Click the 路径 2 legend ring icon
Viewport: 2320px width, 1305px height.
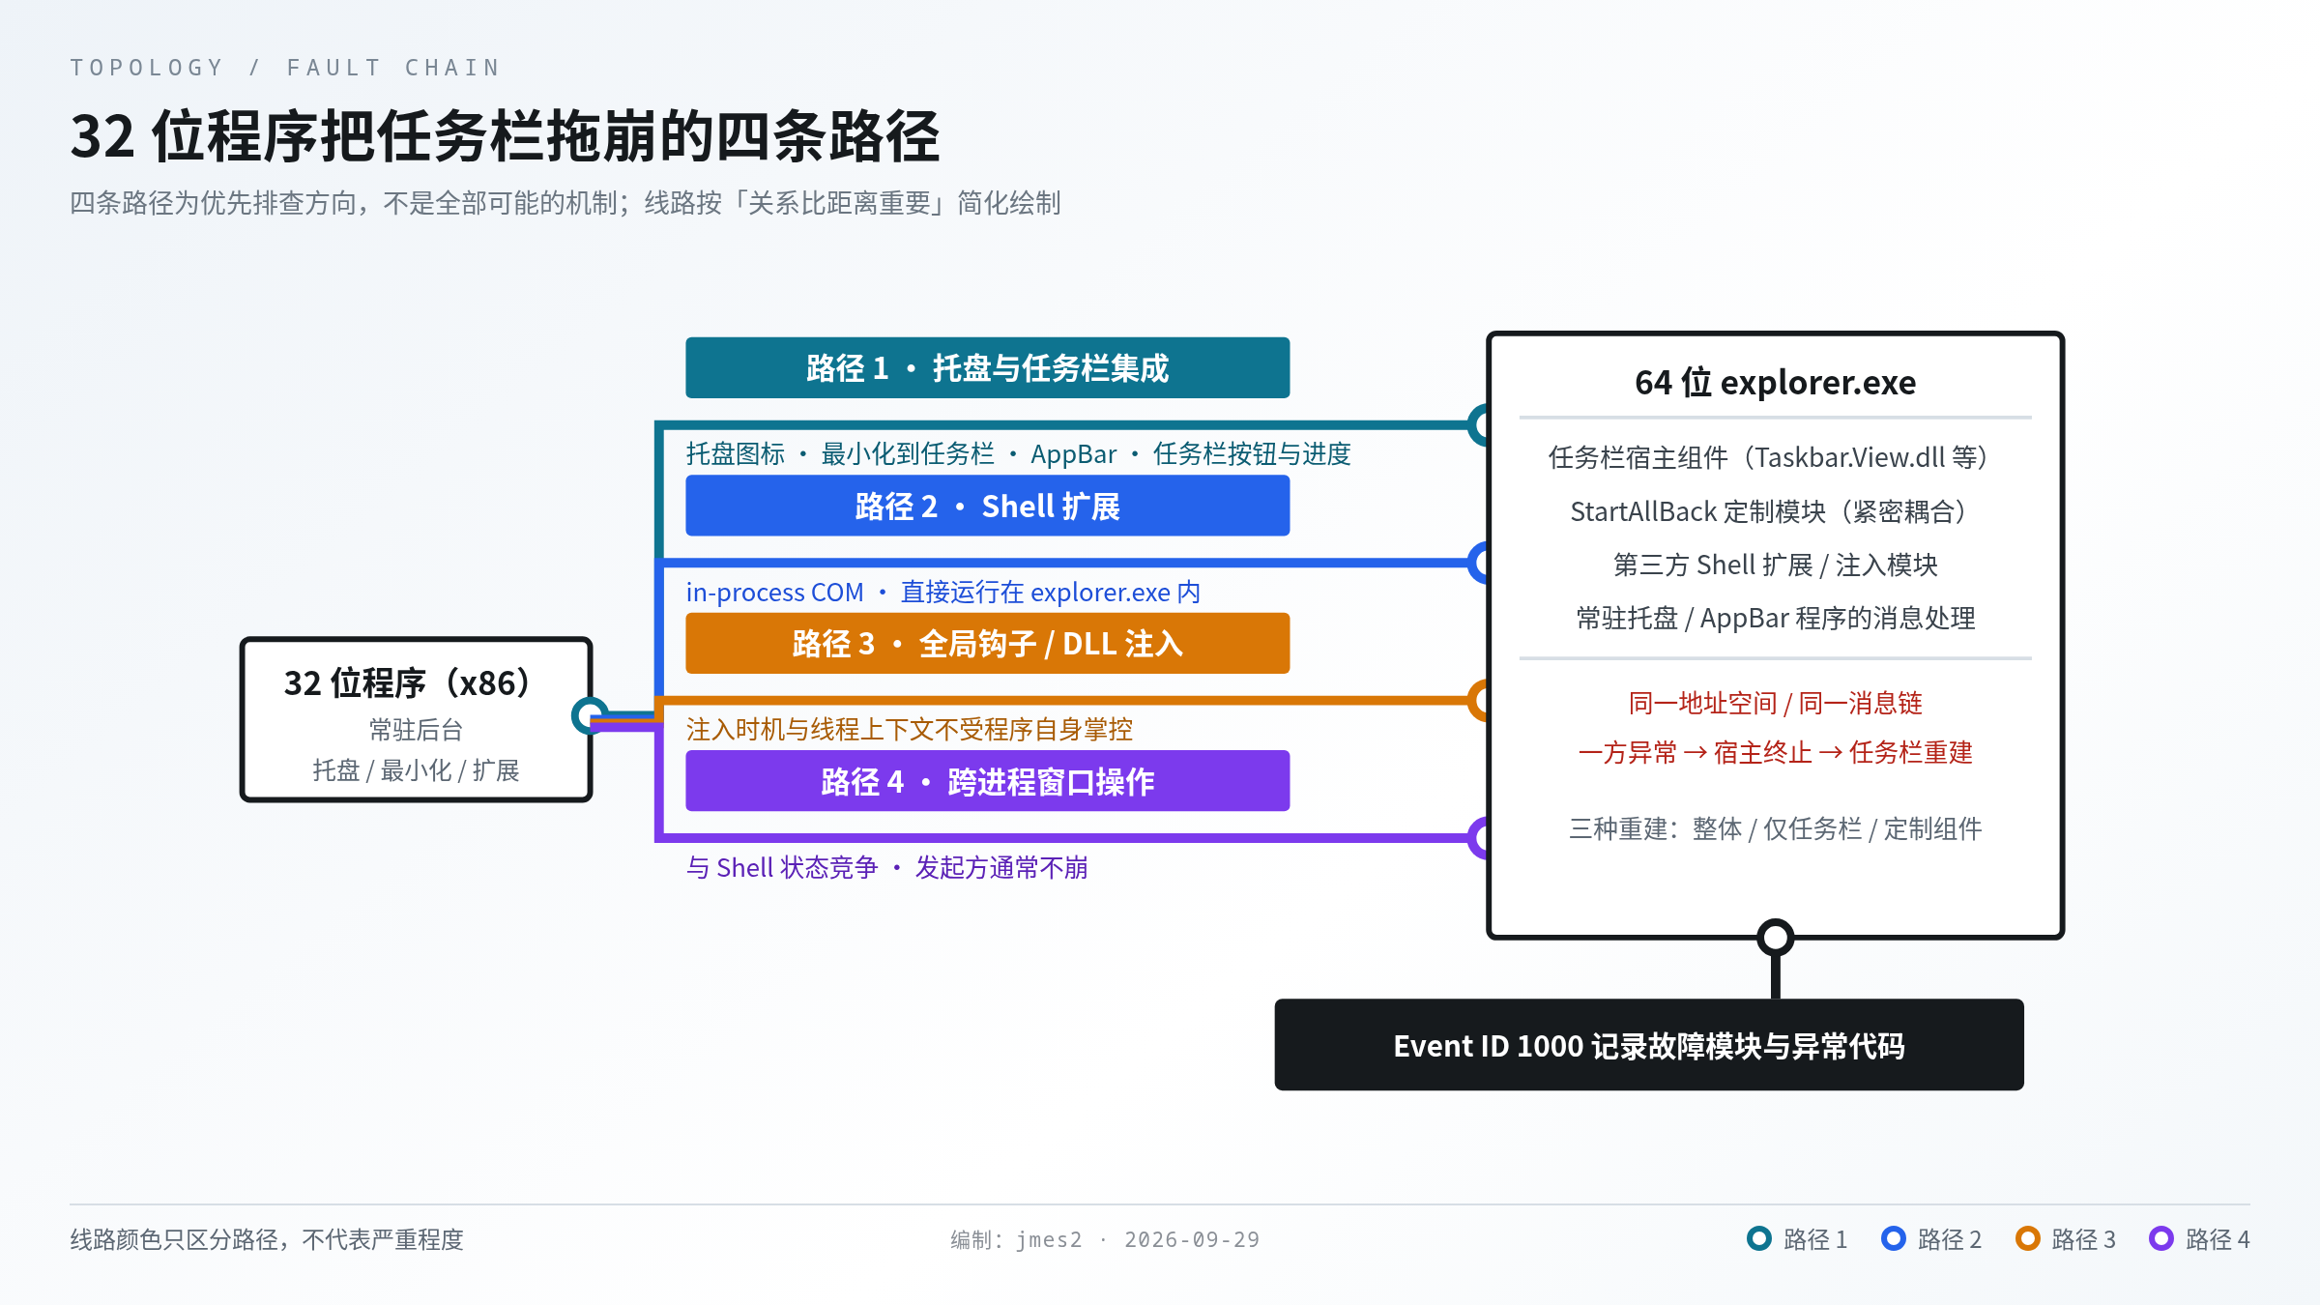1894,1238
